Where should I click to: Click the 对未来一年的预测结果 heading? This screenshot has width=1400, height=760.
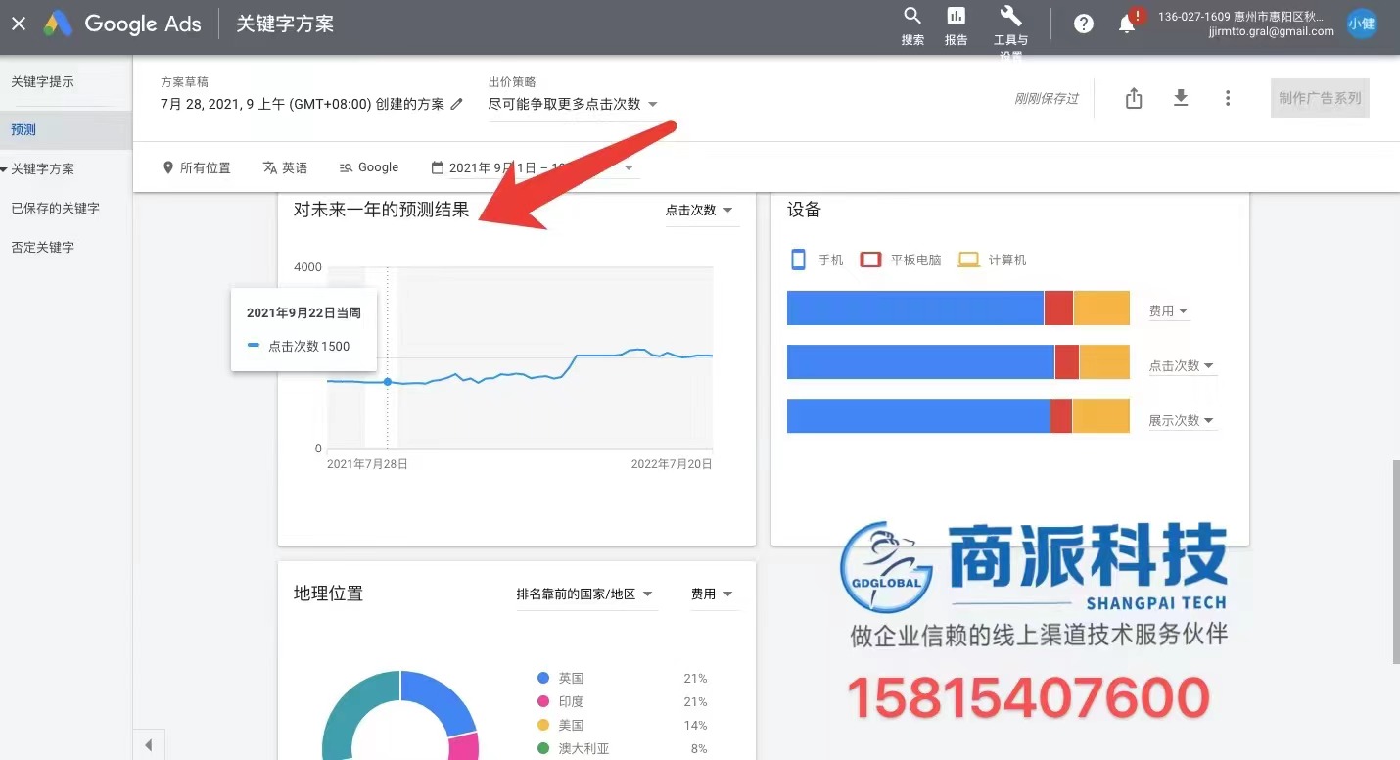point(382,209)
